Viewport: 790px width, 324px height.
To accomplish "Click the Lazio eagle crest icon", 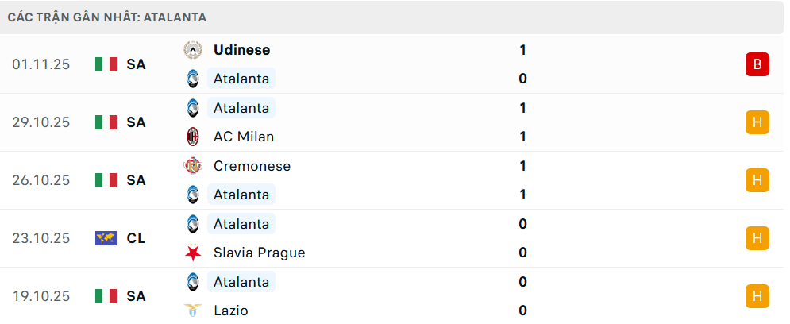I will [191, 310].
